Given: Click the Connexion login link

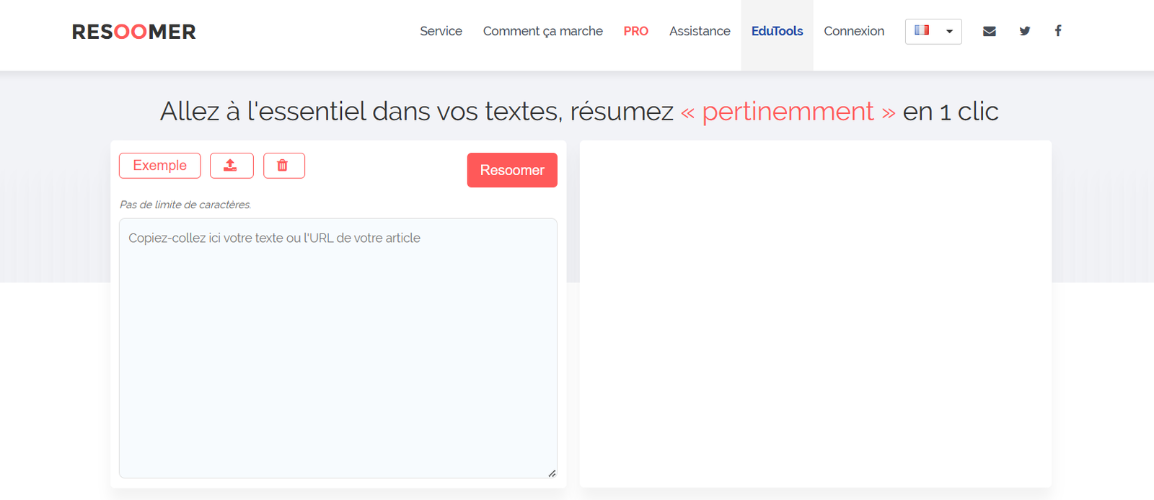Looking at the screenshot, I should click(x=853, y=31).
